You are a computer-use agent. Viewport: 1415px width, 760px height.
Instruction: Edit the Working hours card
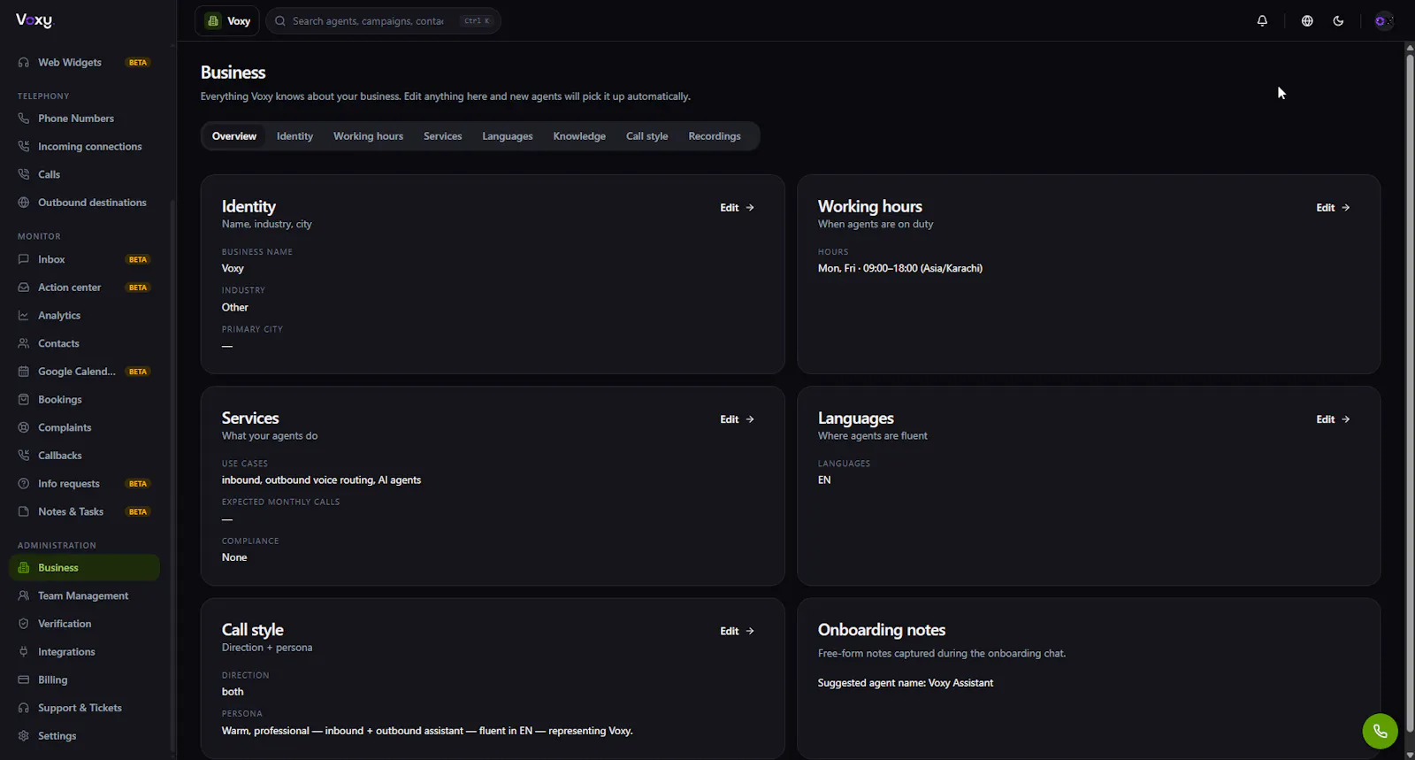(1334, 208)
